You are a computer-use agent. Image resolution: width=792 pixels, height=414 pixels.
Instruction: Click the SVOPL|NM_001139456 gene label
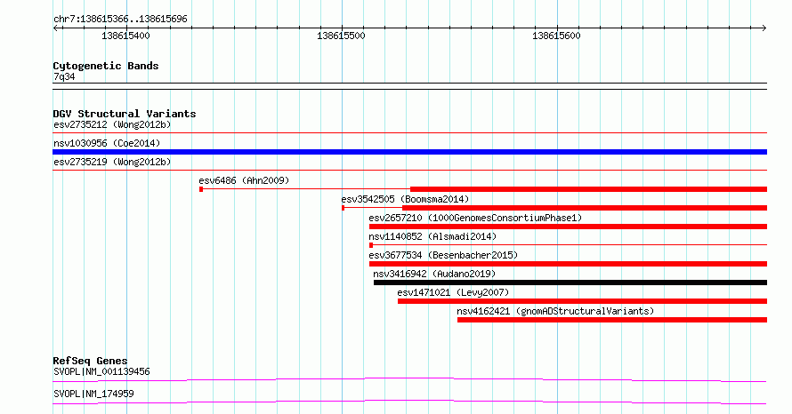pyautogui.click(x=101, y=371)
